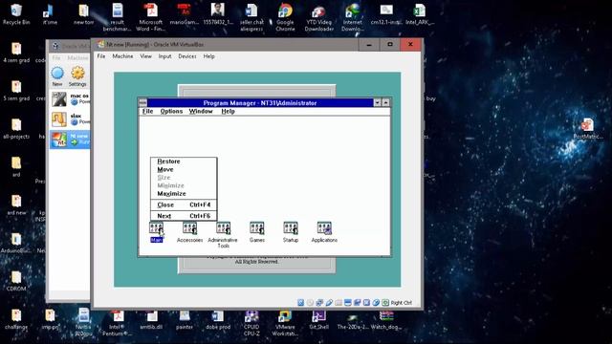This screenshot has width=612, height=344.
Task: Click New in VirtualBox Manager toolbar
Action: tap(57, 76)
